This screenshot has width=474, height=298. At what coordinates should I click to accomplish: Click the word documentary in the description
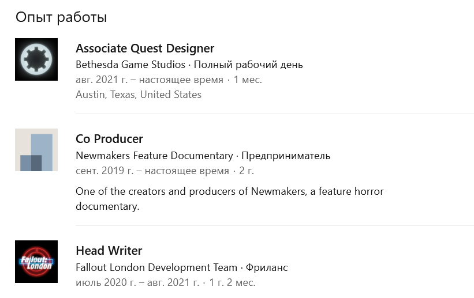click(107, 206)
